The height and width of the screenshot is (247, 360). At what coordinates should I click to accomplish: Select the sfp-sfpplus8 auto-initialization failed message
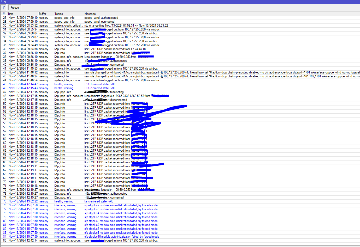(121, 229)
